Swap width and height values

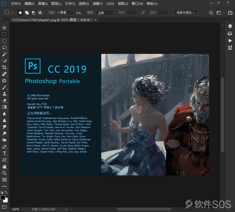pyautogui.click(x=143, y=13)
